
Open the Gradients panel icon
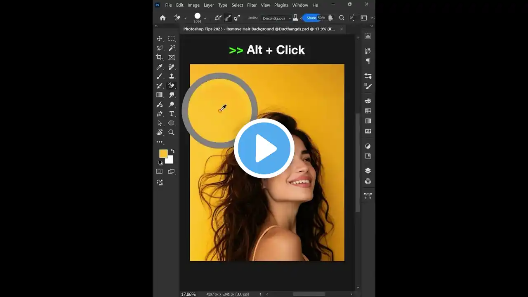coord(368,121)
